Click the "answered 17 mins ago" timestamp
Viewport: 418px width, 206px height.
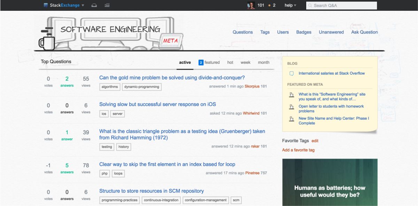[225, 173]
